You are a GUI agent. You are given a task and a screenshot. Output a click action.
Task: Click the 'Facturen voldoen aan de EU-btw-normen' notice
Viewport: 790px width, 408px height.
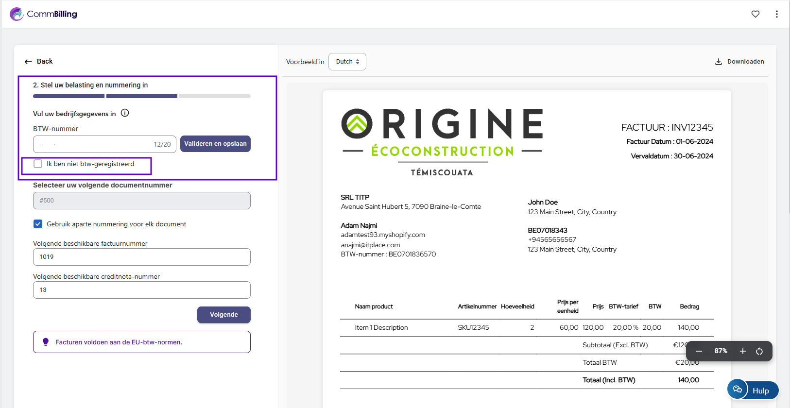(x=141, y=342)
